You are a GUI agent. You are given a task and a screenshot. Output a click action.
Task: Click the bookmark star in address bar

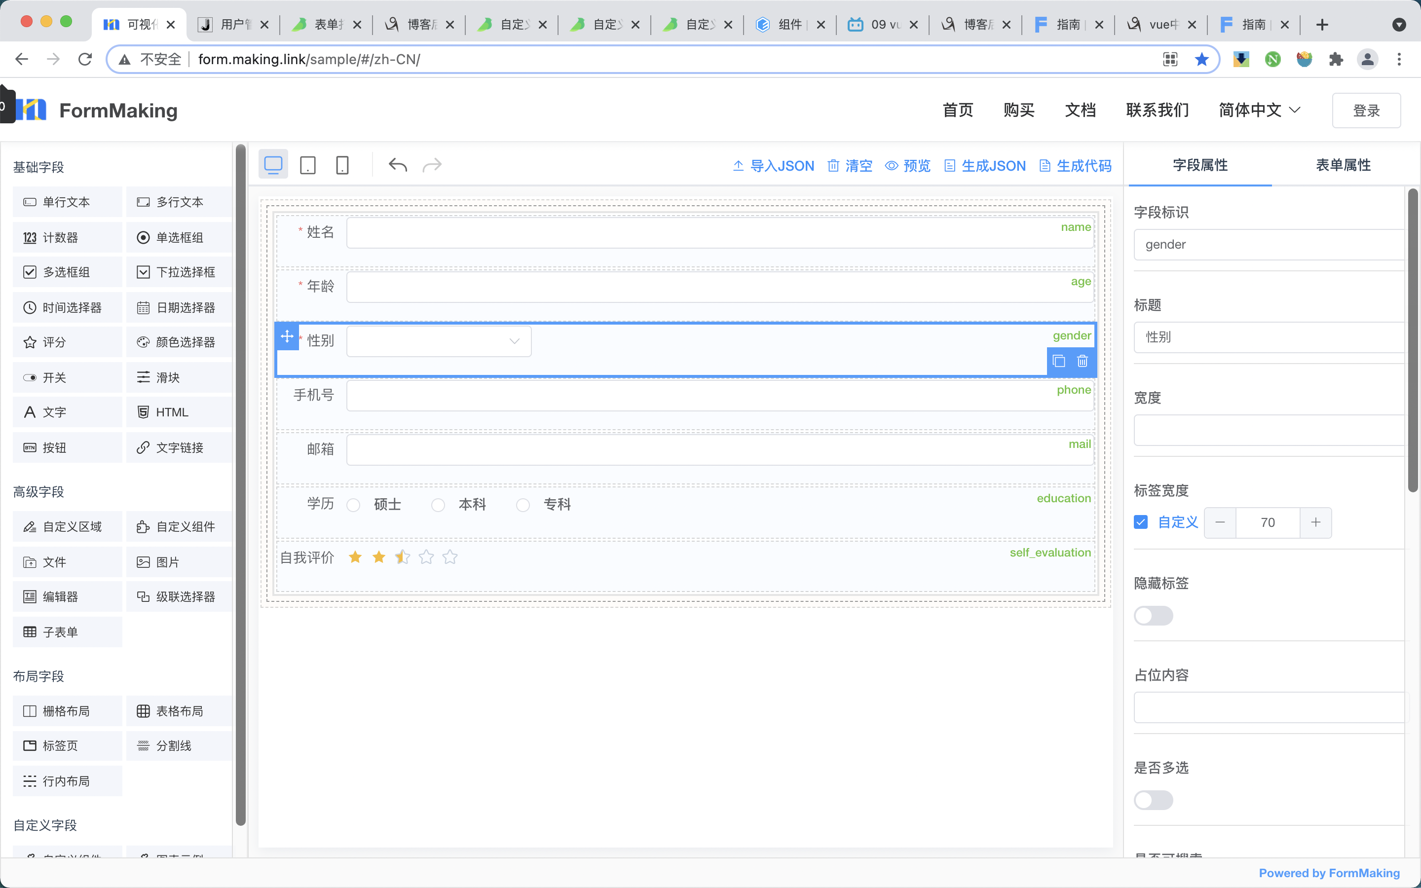pos(1201,59)
